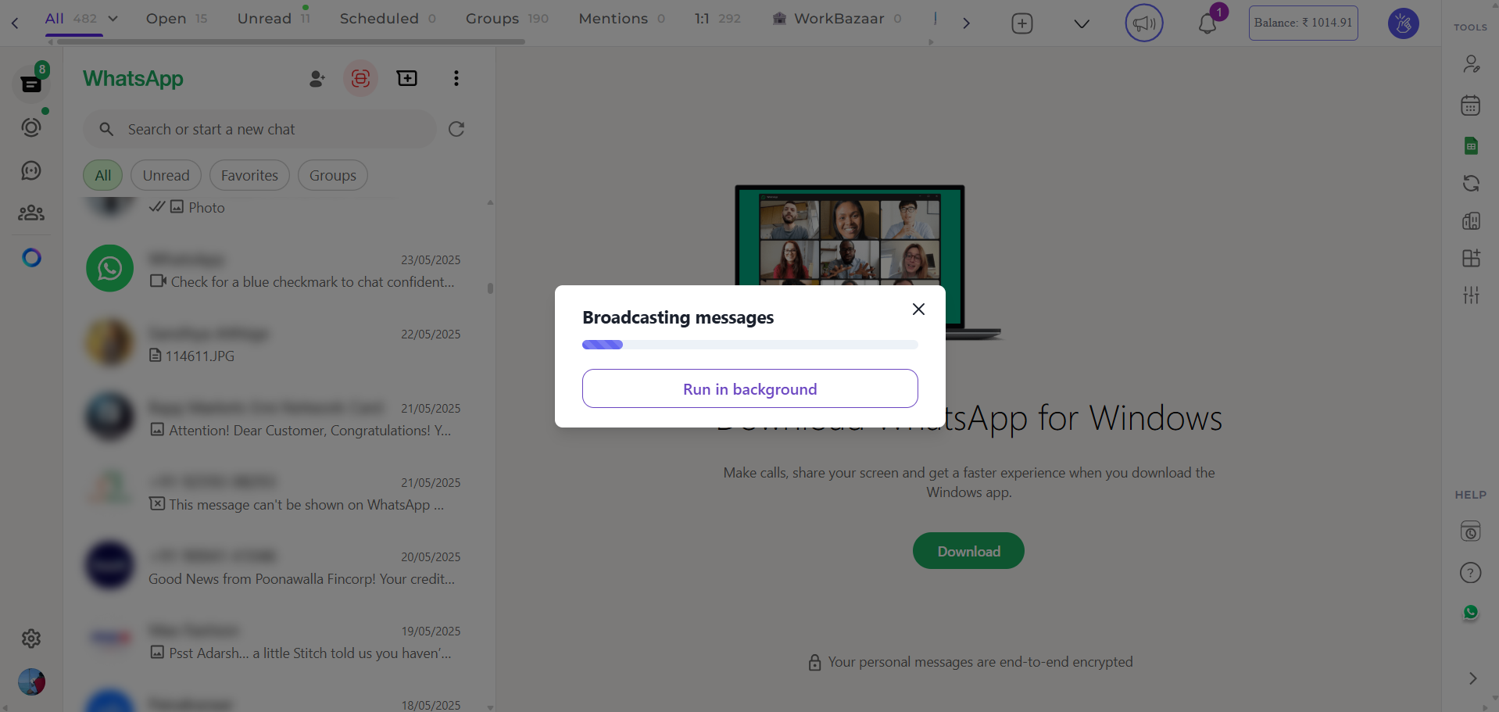Viewport: 1499px width, 712px height.
Task: Open the calendar tool icon
Action: pyautogui.click(x=1471, y=105)
